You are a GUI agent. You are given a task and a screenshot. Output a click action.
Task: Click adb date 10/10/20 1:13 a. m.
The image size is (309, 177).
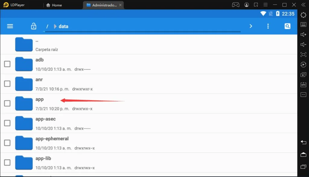53,69
